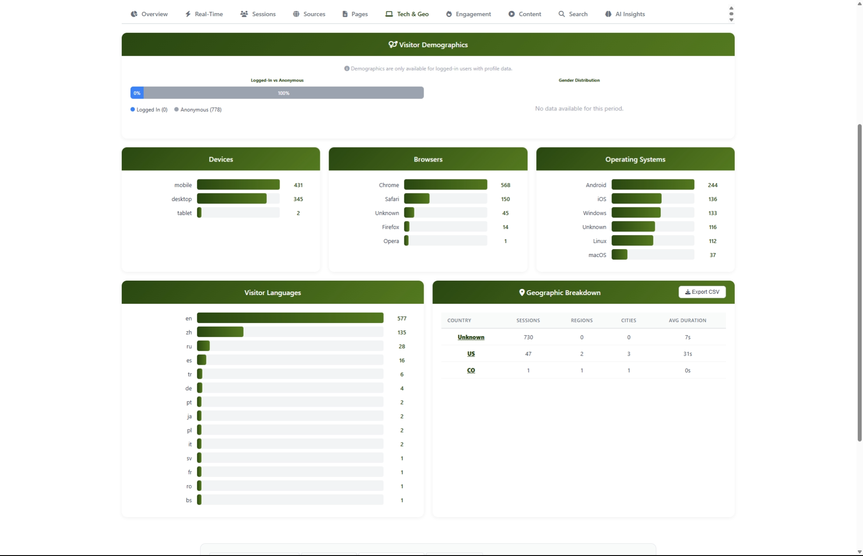Toggle the Logged In legend item
This screenshot has width=863, height=556.
(x=149, y=109)
